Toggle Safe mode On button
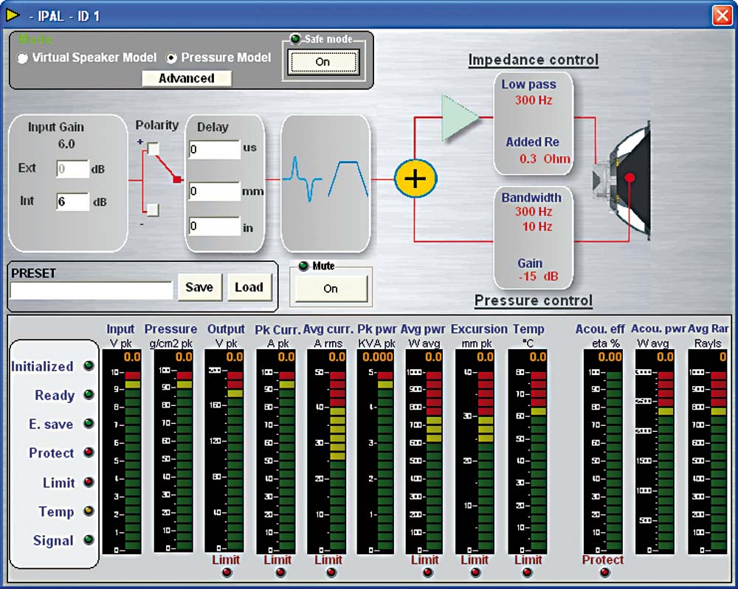Screen dimensions: 738x589 323,62
